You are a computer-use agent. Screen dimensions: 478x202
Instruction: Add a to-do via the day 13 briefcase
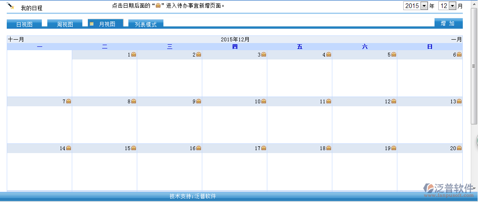[x=459, y=101]
